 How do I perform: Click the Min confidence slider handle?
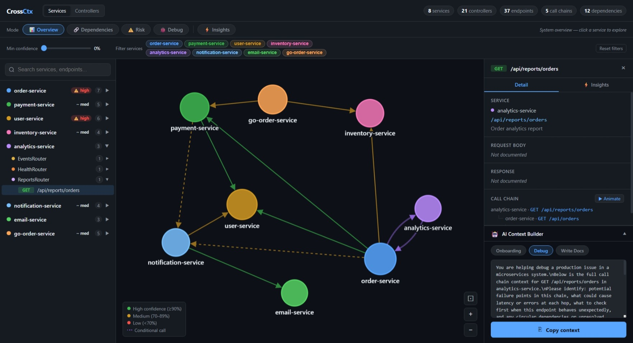[44, 48]
